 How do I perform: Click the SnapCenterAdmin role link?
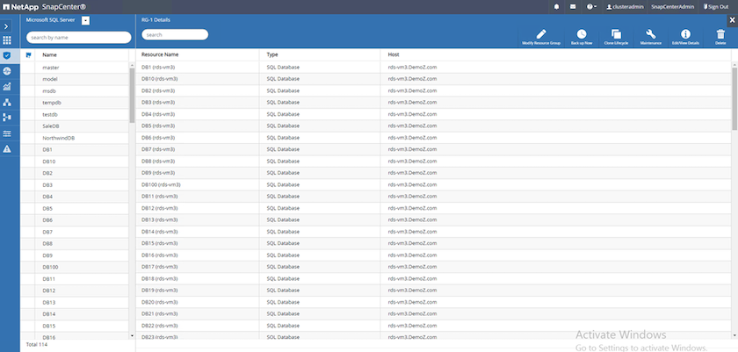[672, 6]
